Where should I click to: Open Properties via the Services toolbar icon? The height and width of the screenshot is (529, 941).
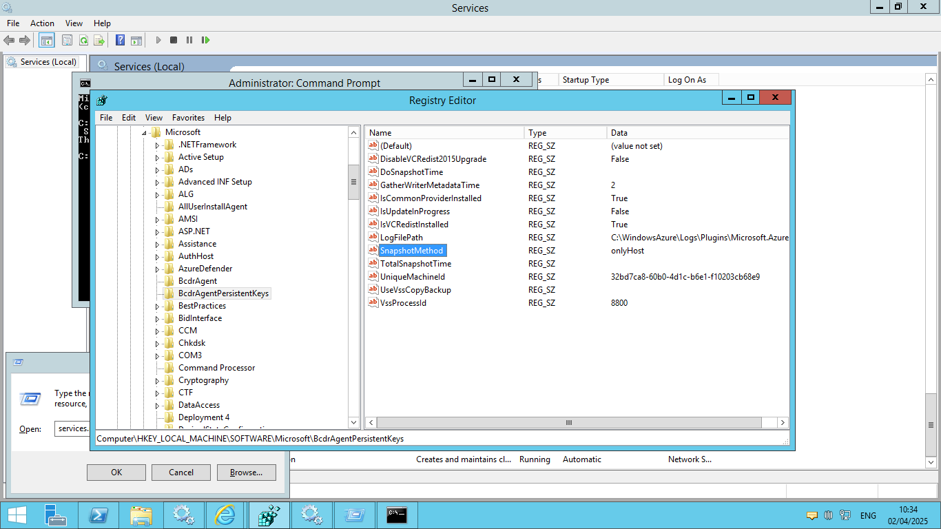click(x=67, y=40)
